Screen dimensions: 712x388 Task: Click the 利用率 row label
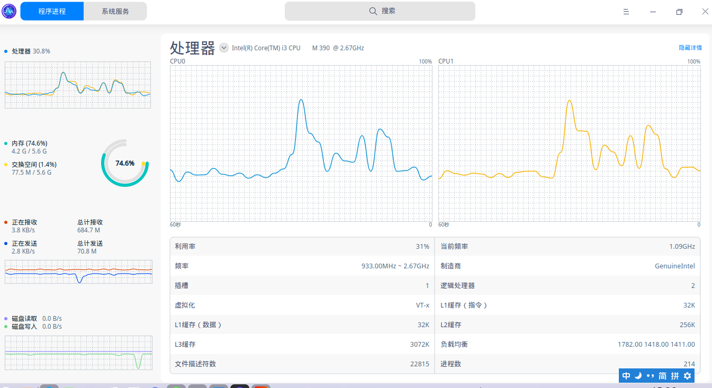(x=185, y=247)
